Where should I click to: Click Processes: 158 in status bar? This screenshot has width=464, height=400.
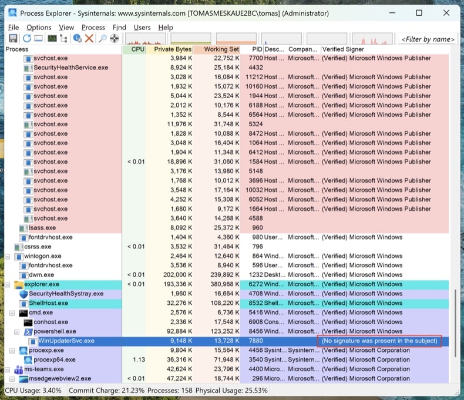point(170,391)
